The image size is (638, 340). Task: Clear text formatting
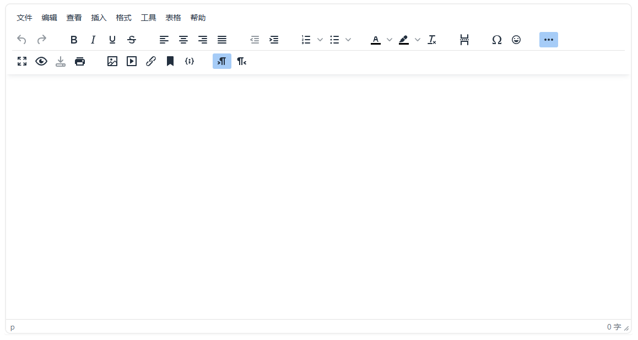432,40
